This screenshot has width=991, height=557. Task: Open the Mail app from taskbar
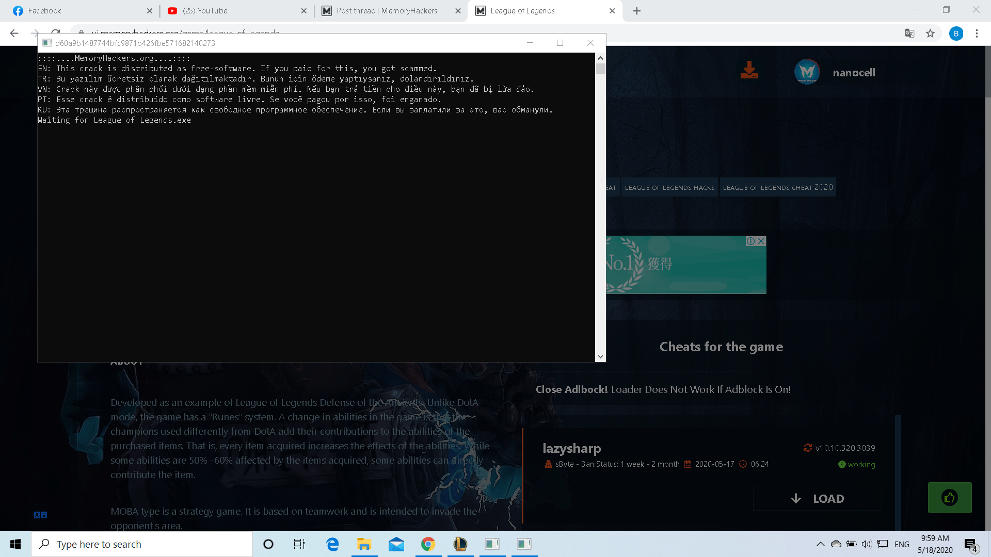(x=396, y=544)
